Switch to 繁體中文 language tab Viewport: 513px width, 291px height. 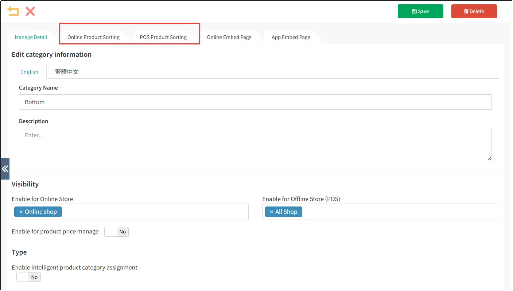point(67,72)
